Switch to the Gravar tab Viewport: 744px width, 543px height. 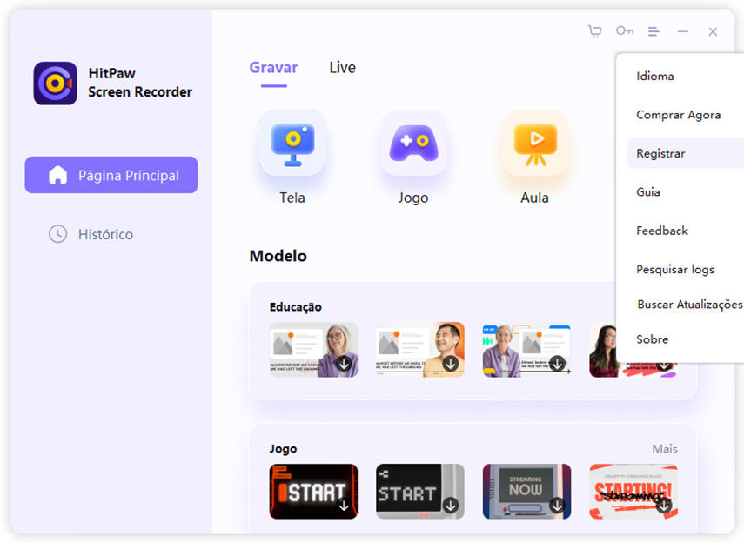273,68
